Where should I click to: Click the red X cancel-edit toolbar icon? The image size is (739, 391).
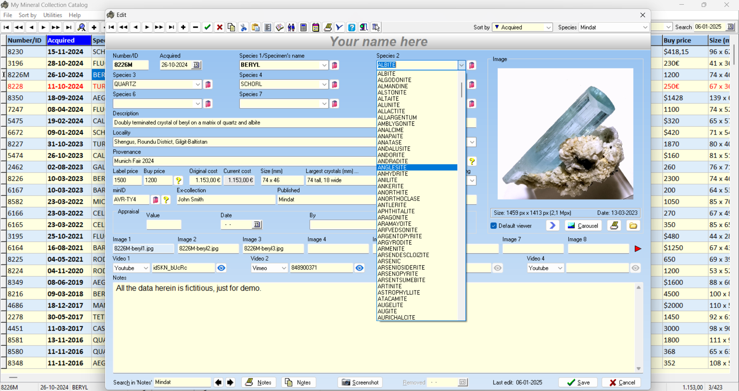(x=219, y=27)
